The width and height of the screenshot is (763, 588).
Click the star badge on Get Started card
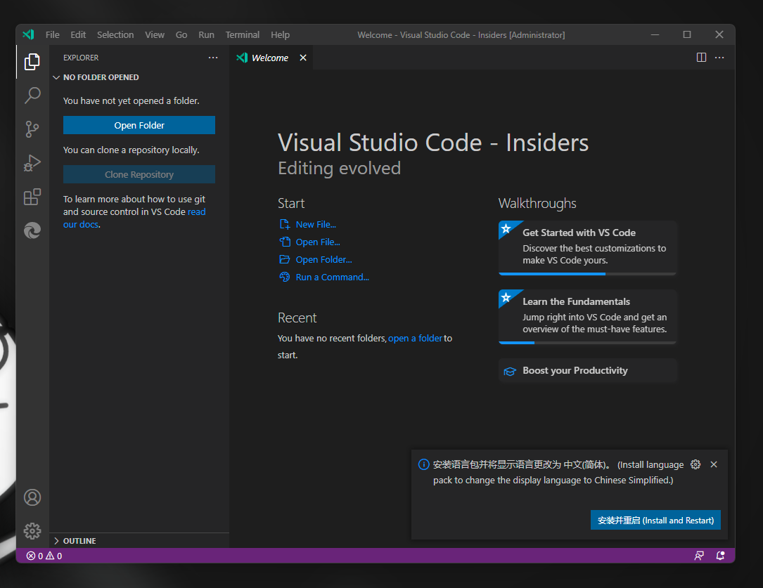coord(506,228)
